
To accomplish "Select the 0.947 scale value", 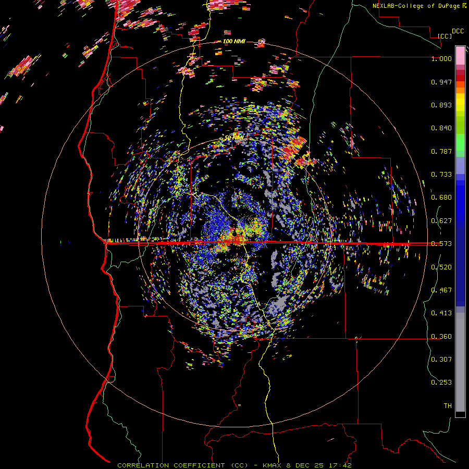I will 441,82.
